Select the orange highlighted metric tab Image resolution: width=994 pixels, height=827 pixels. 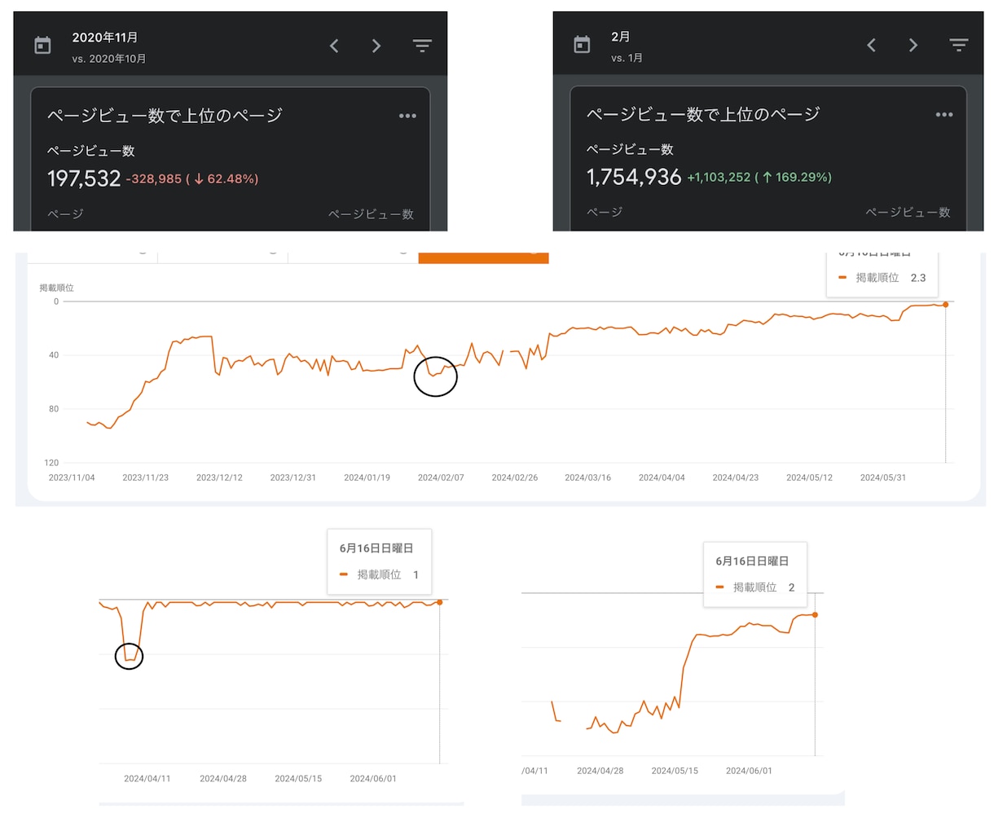[x=483, y=257]
